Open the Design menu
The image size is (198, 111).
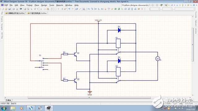(x=44, y=5)
